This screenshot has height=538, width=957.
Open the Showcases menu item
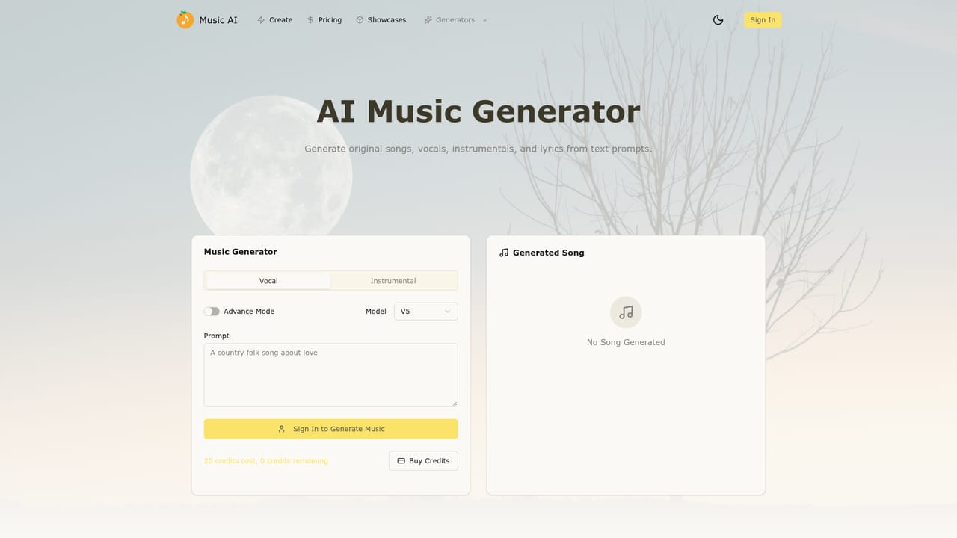381,20
